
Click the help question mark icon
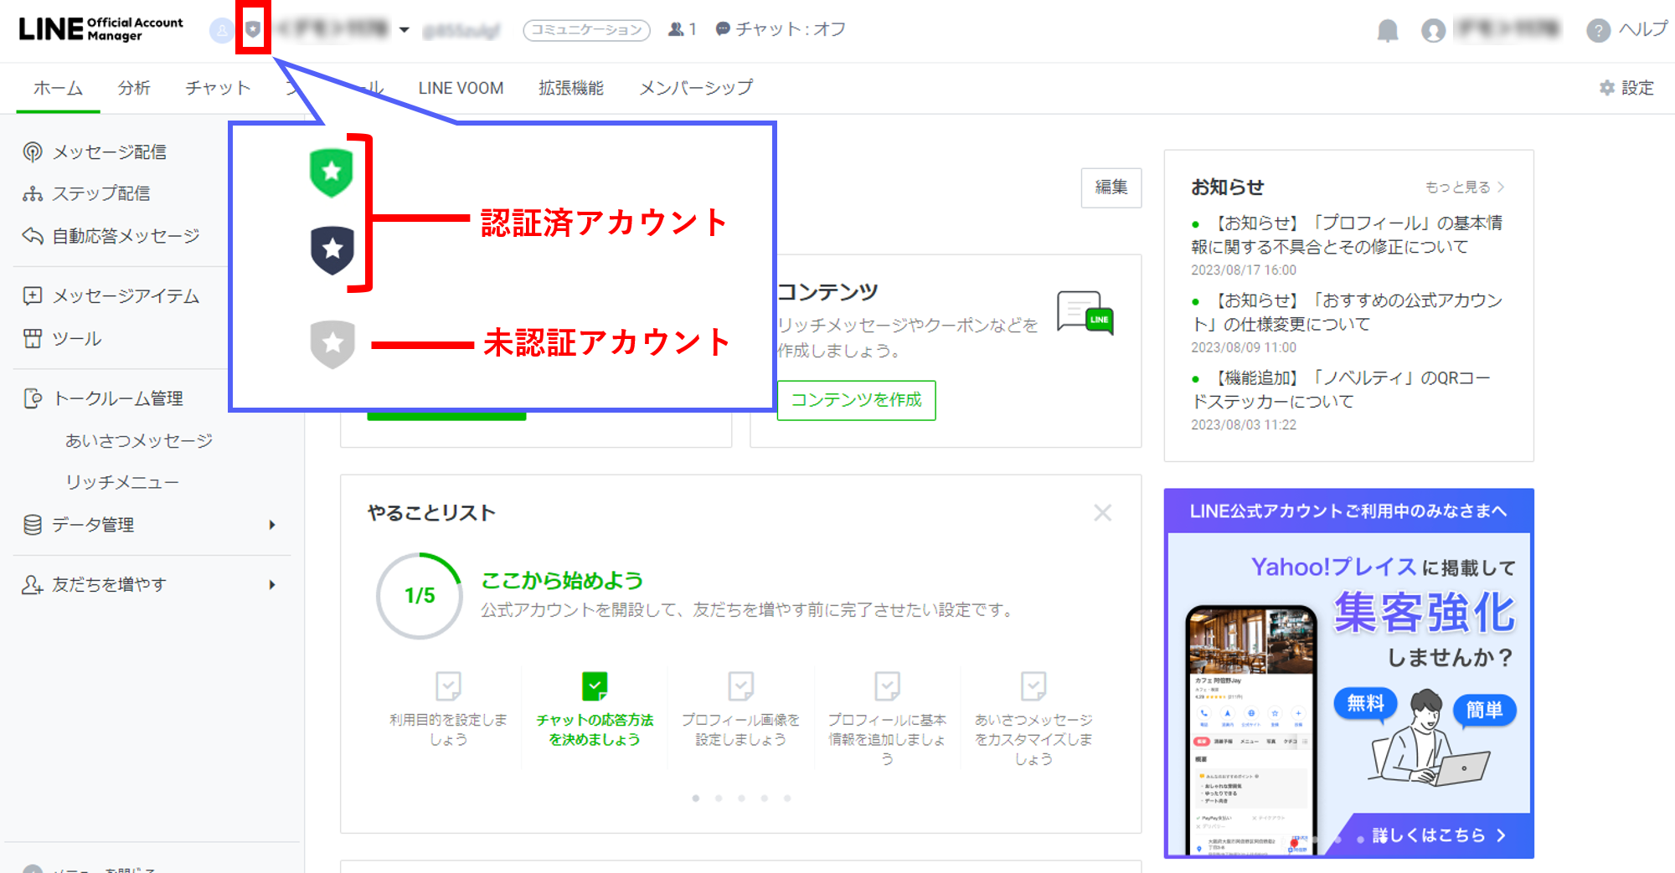[1598, 31]
